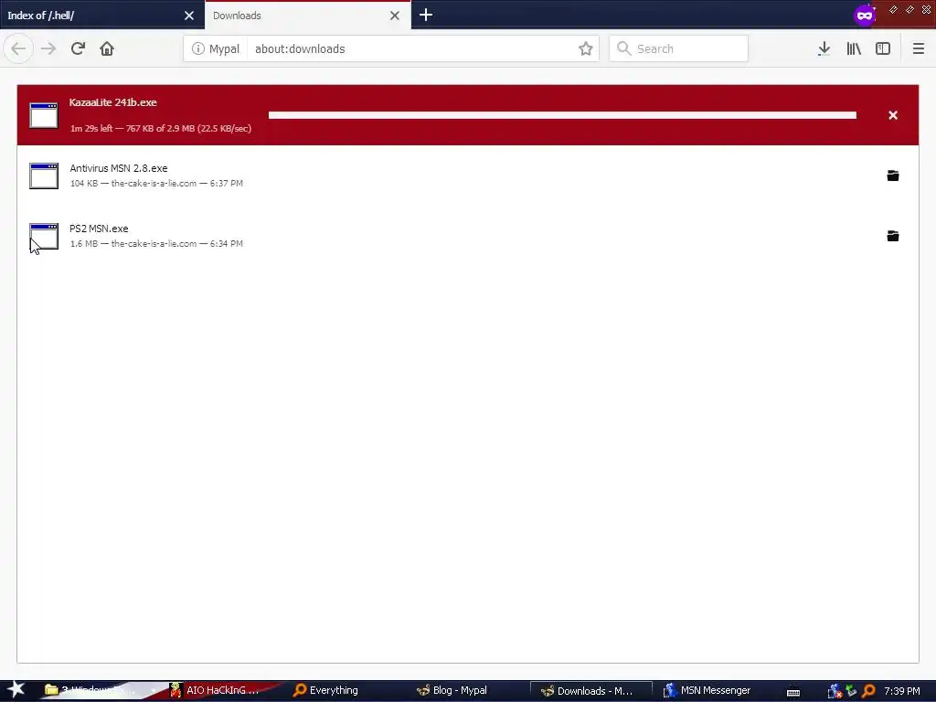Minimize the Mypal browser window
936x702 pixels.
[893, 9]
